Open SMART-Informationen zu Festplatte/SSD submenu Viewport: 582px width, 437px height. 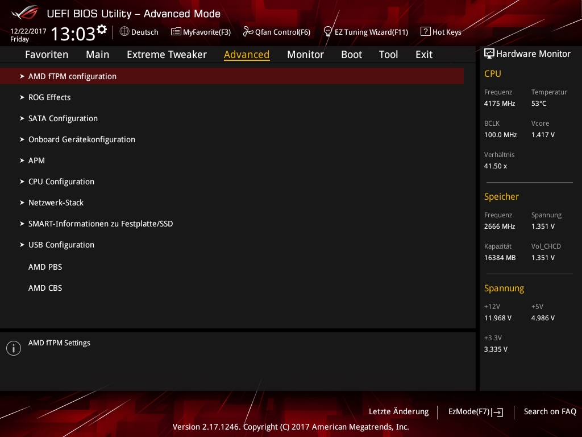coord(101,224)
